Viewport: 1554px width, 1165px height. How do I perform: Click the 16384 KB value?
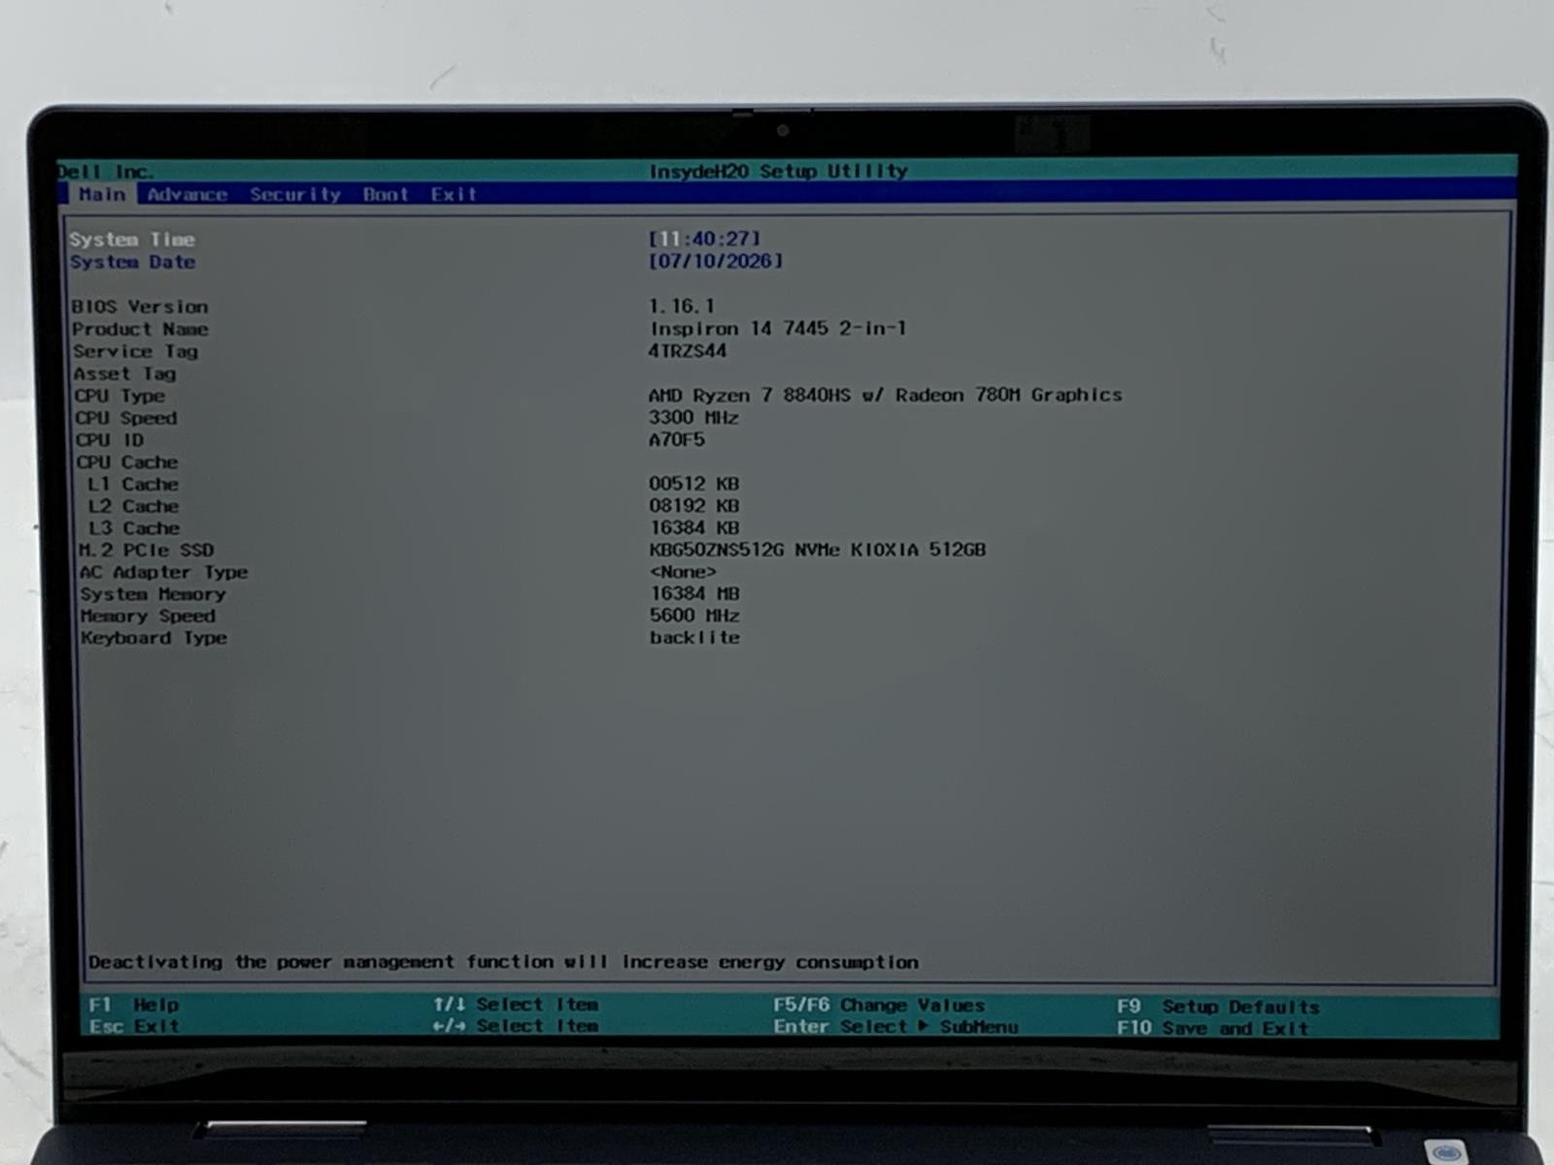694,528
